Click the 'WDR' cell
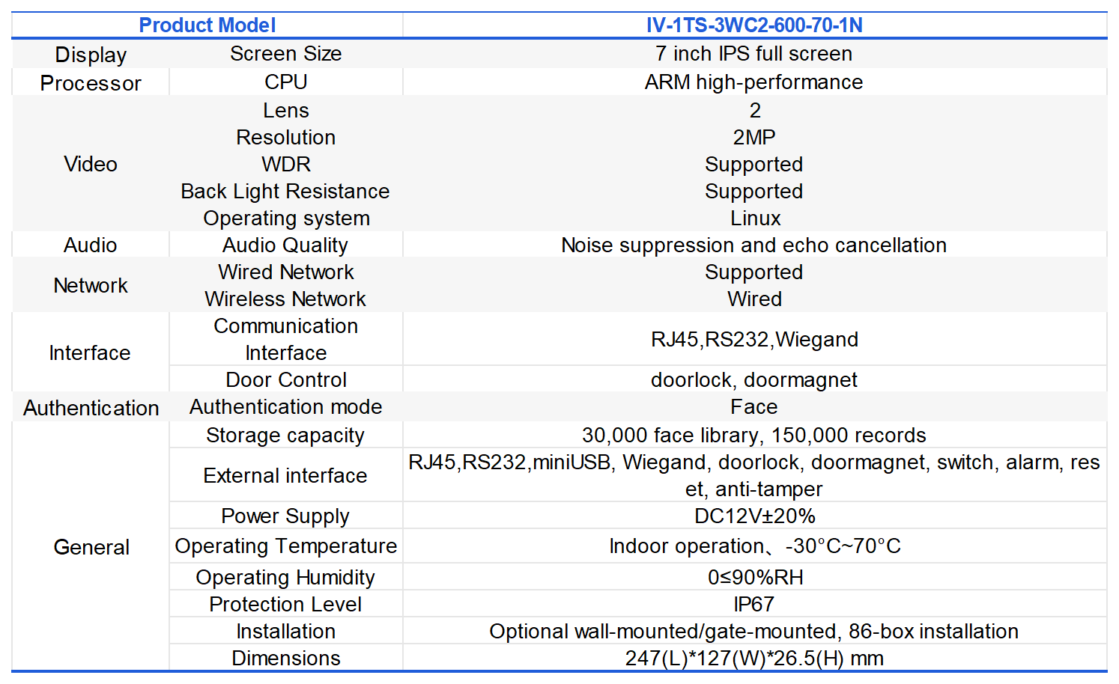The width and height of the screenshot is (1119, 684). pos(285,165)
